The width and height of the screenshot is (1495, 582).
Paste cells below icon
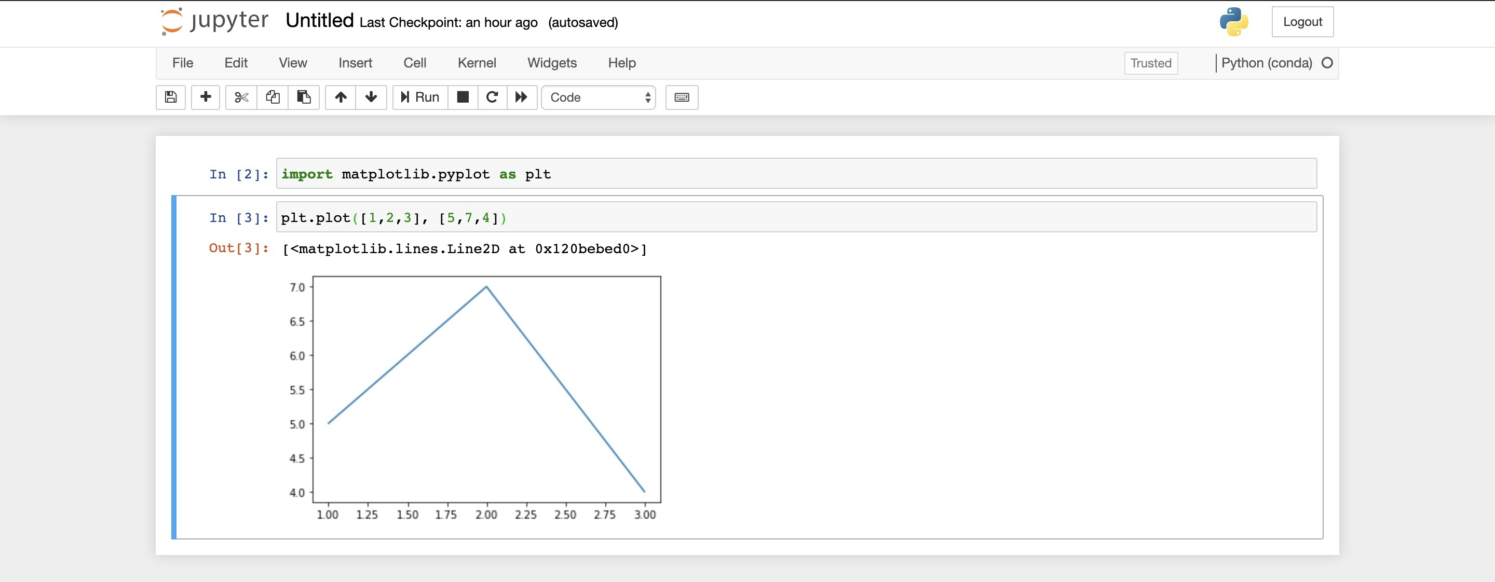coord(304,98)
